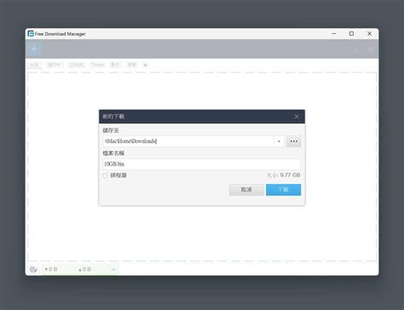Select the Torrent filter tab

(97, 65)
